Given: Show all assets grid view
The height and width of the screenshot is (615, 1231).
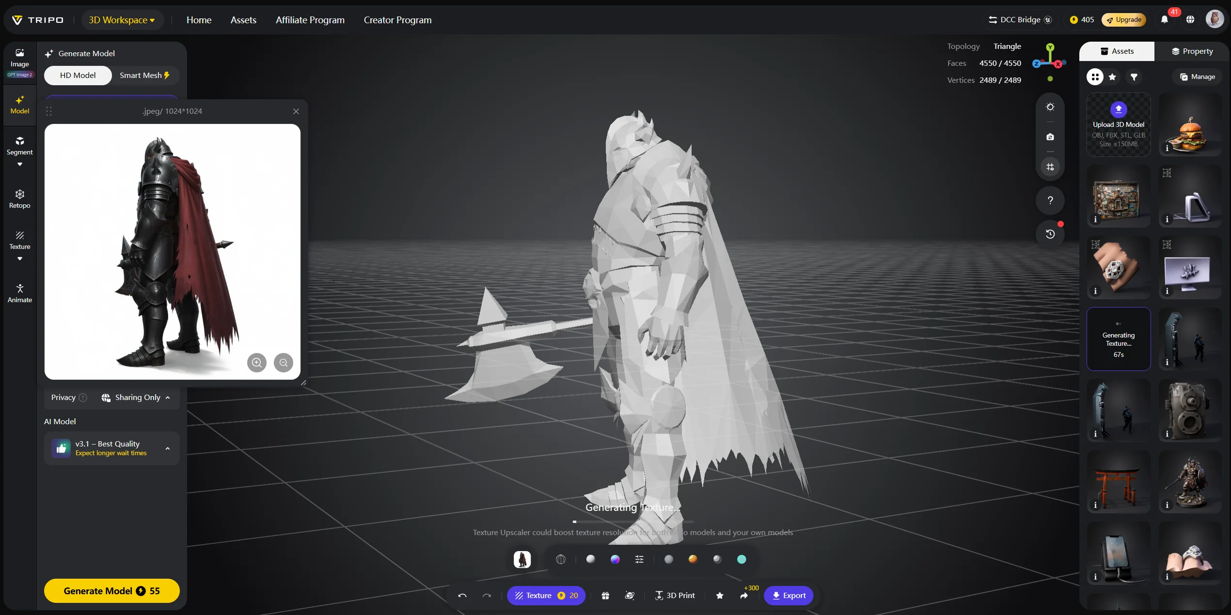Looking at the screenshot, I should tap(1095, 77).
